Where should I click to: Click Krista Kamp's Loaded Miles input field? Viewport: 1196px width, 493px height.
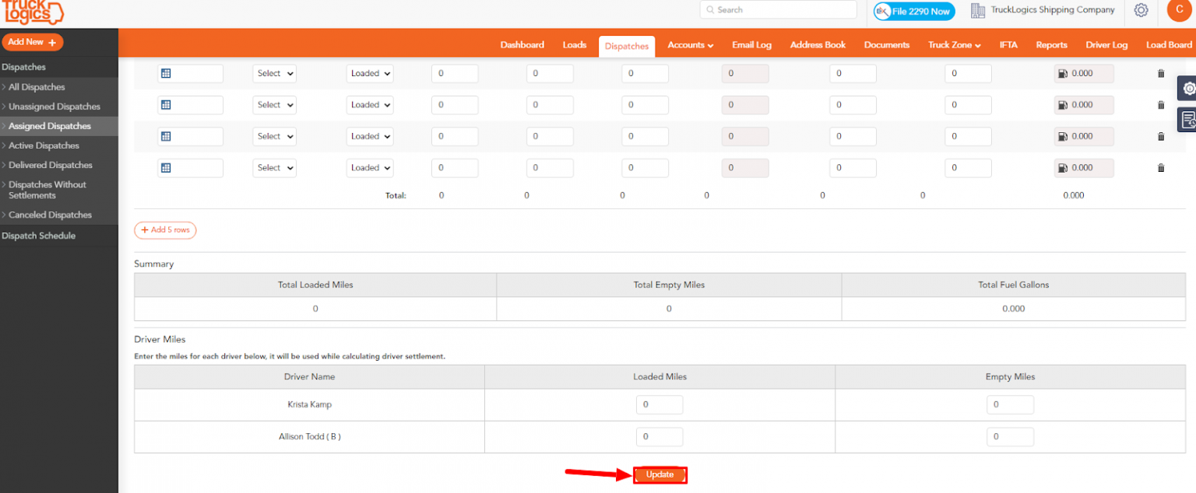(x=660, y=404)
